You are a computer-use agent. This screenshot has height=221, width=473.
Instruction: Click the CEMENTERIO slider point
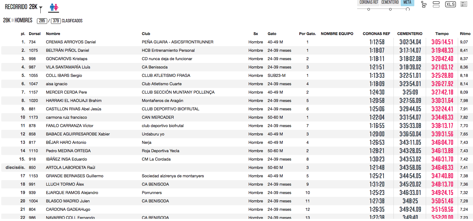[390, 9]
